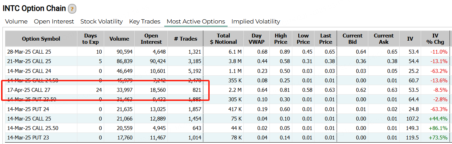452x144 pixels.
Task: Sort by Days to Exp header
Action: coord(90,39)
